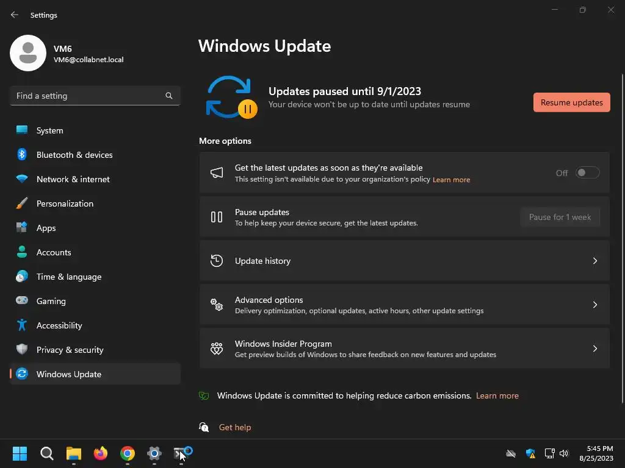This screenshot has height=468, width=625.
Task: Expand Update history chevron
Action: pos(594,261)
